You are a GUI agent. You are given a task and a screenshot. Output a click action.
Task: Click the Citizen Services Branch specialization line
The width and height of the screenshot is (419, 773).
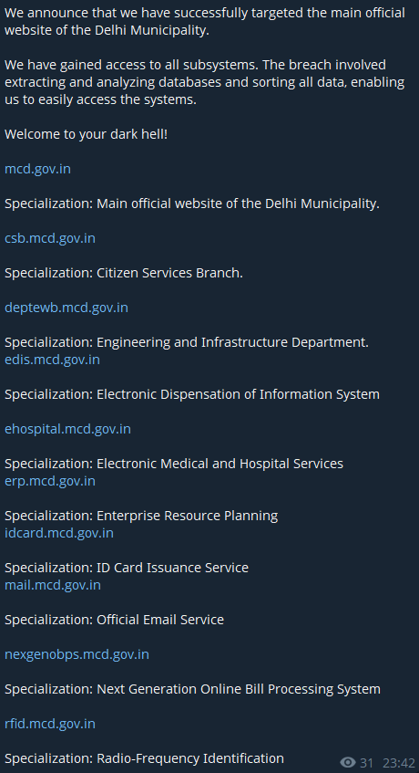(124, 273)
